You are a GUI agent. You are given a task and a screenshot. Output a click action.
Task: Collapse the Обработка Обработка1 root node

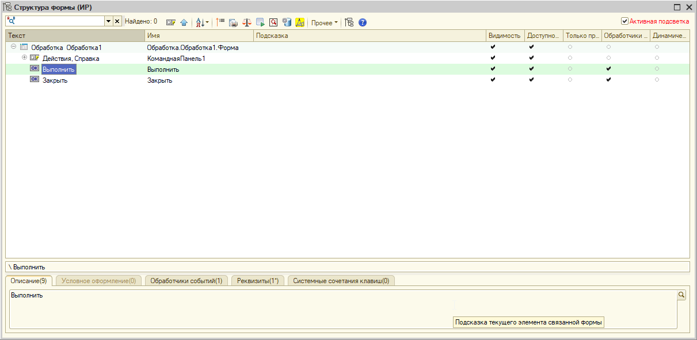[13, 47]
